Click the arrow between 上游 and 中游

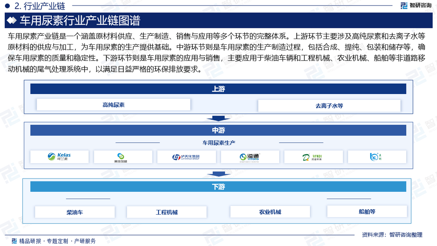click(x=218, y=118)
